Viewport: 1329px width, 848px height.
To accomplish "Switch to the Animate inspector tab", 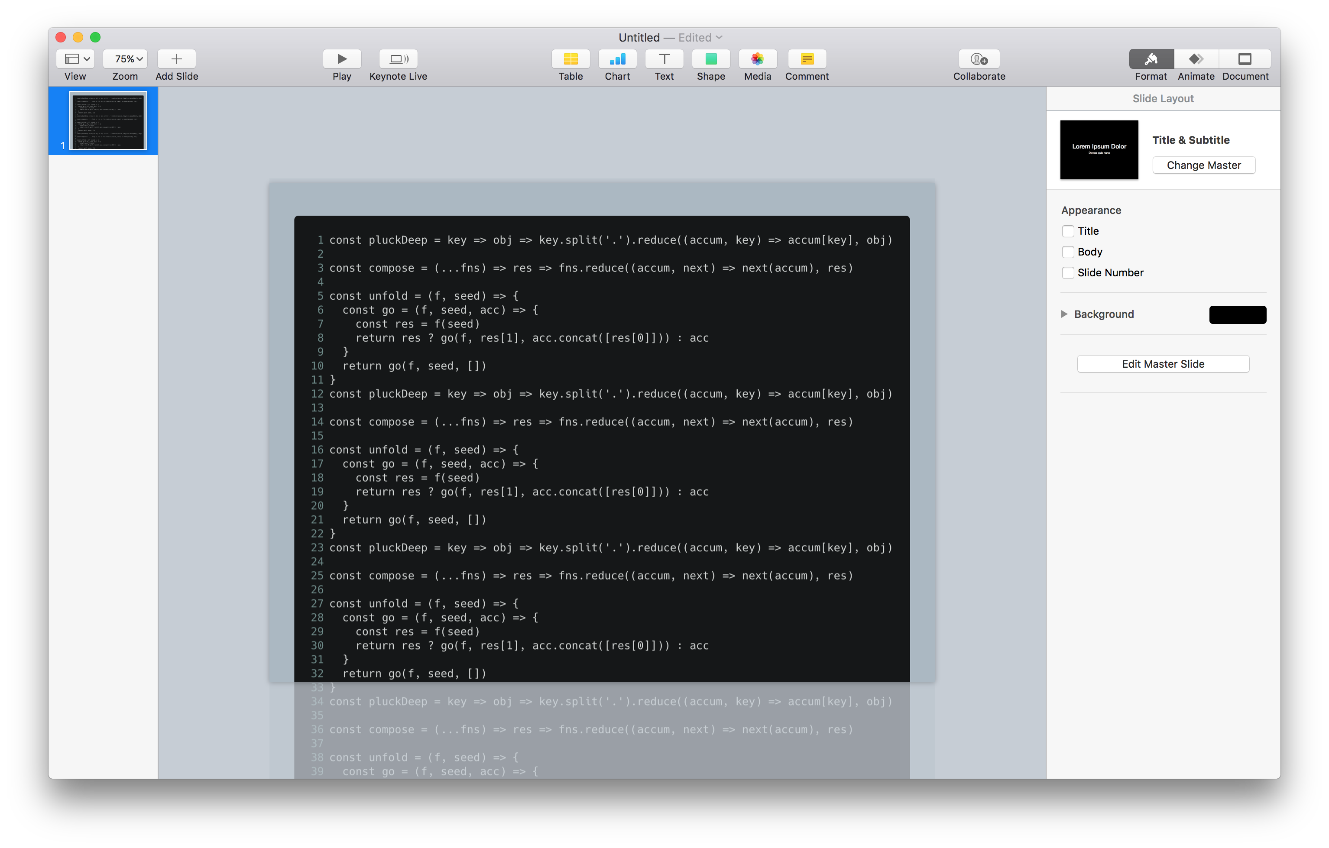I will pos(1196,59).
